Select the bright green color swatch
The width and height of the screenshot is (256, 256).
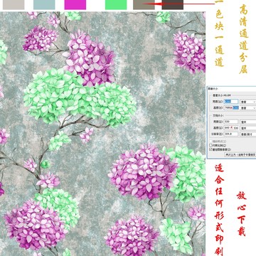click(x=116, y=5)
